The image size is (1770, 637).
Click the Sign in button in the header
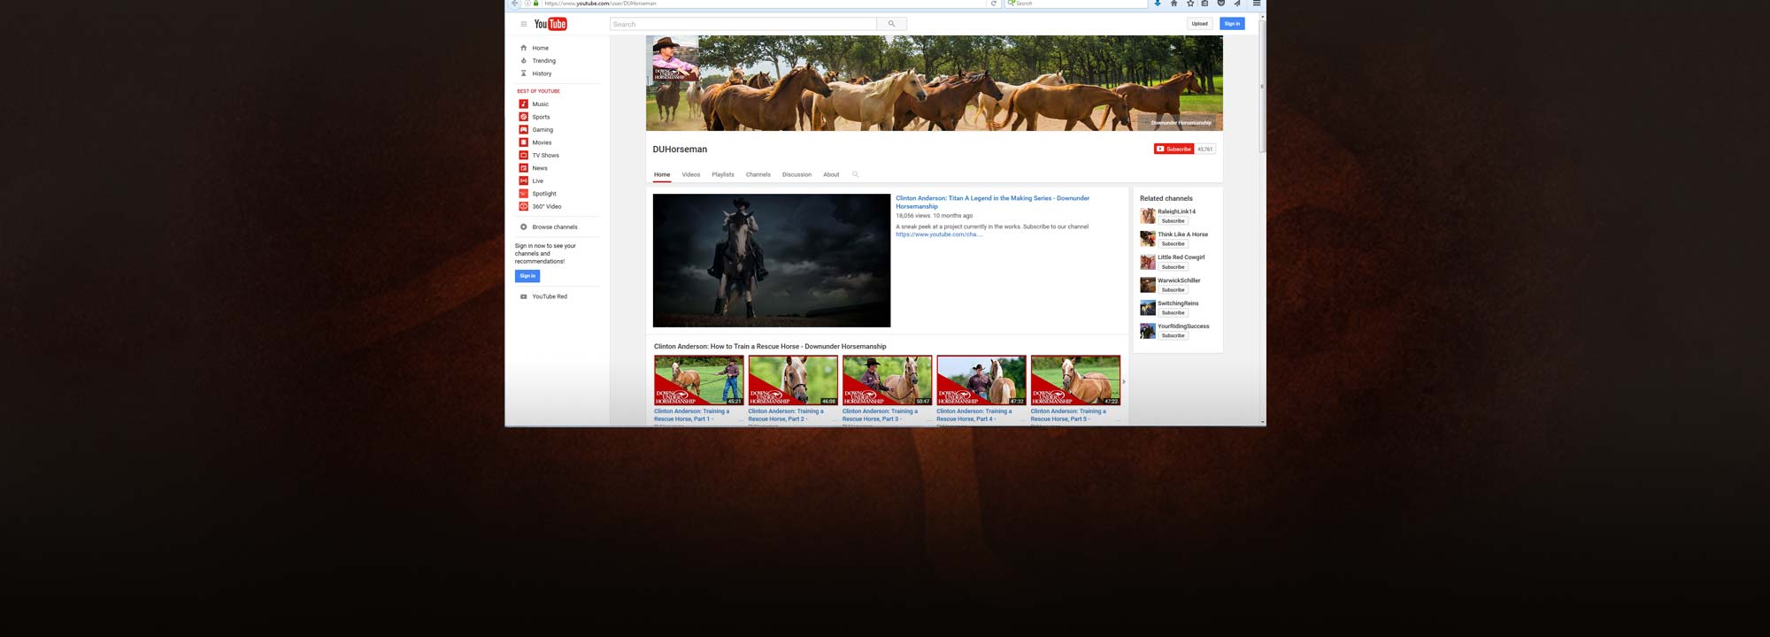(x=1232, y=24)
